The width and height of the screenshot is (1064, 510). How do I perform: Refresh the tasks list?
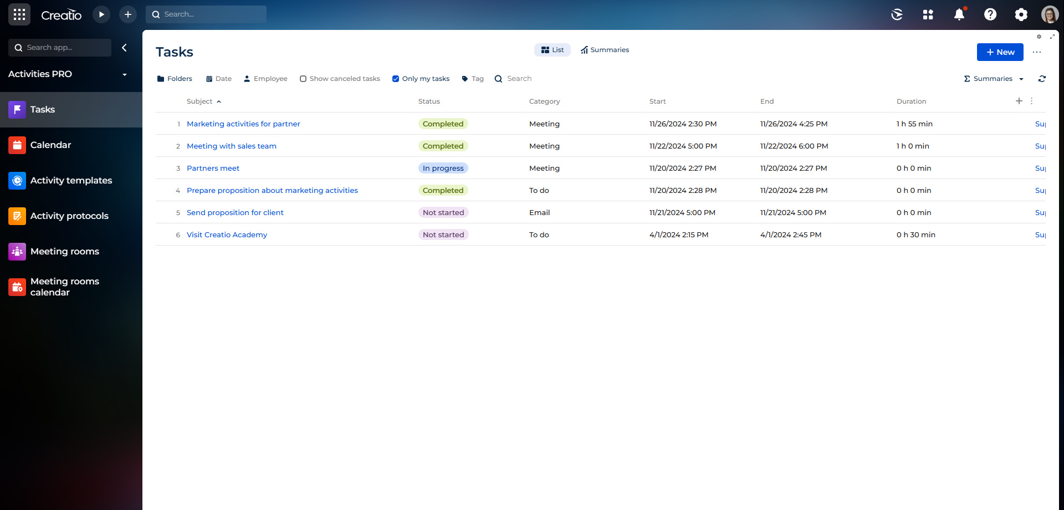pos(1042,79)
